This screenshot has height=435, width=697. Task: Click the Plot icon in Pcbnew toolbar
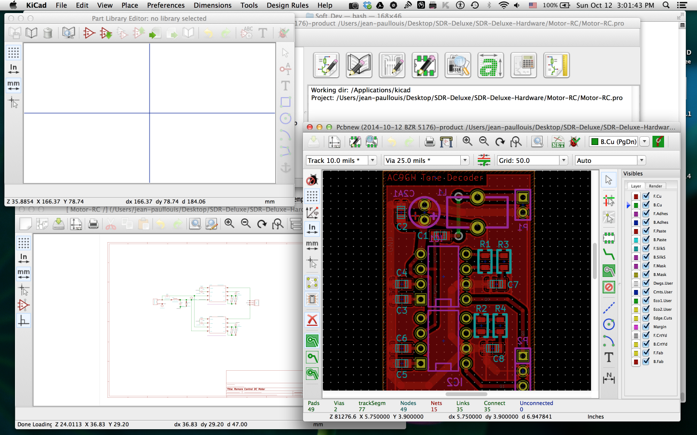coord(446,142)
